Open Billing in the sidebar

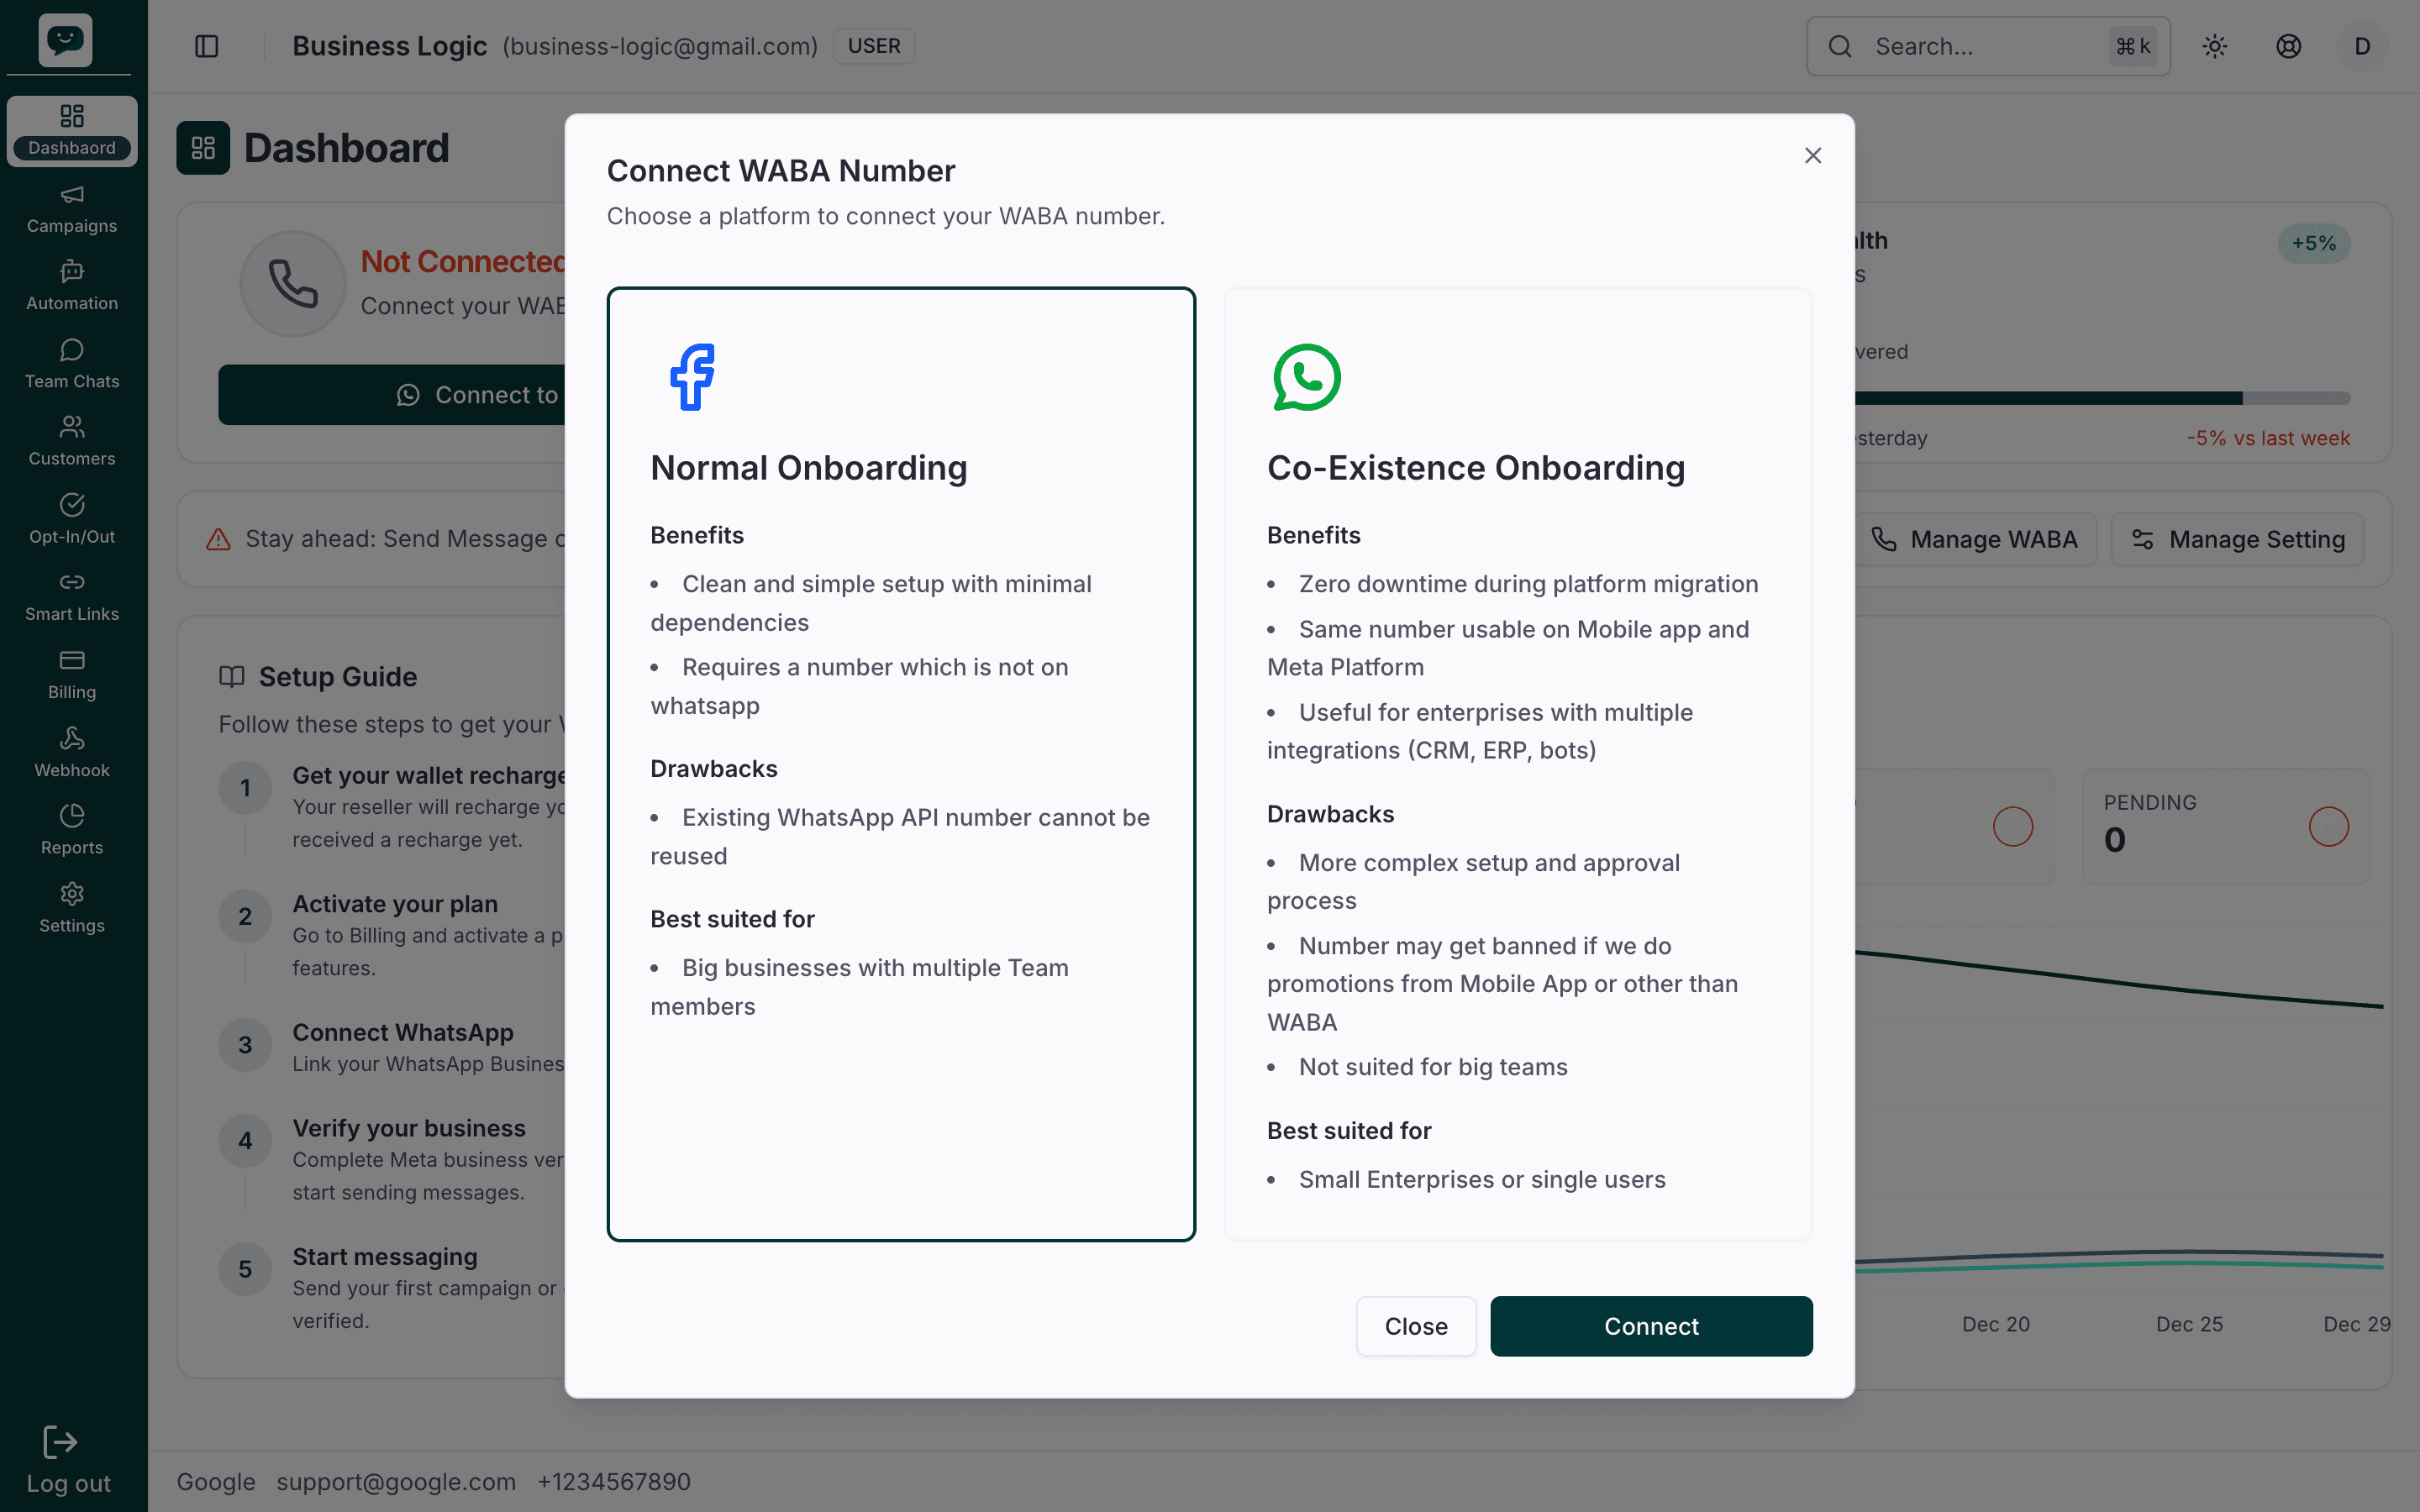[x=72, y=675]
